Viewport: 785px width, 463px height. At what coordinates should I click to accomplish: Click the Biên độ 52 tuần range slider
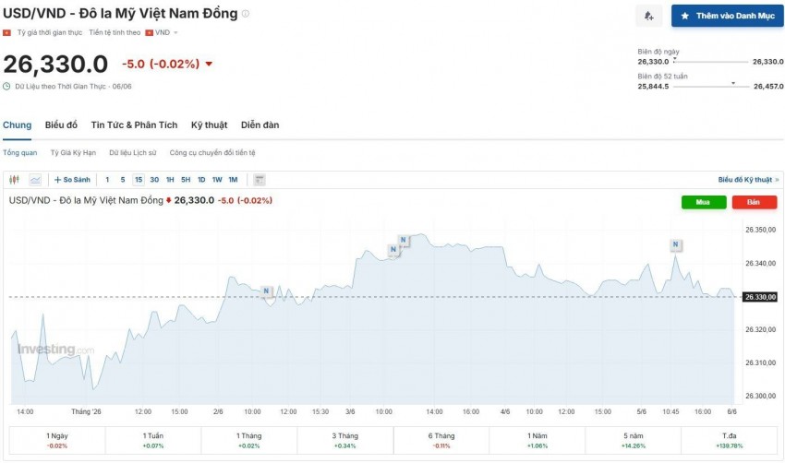click(711, 86)
